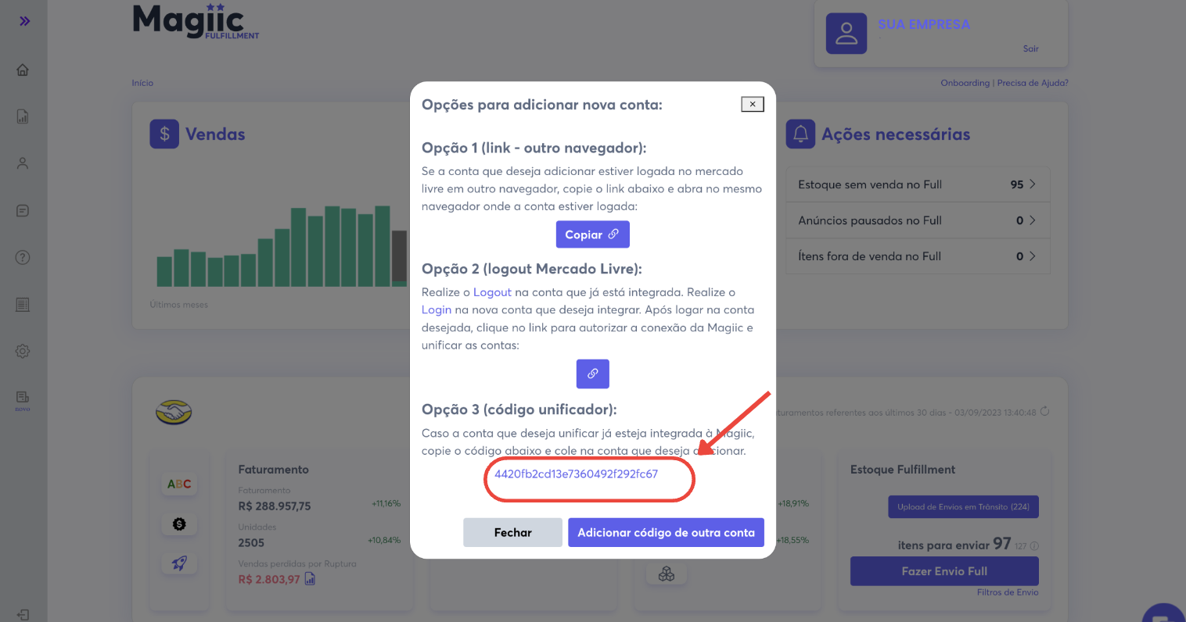Open the Precisa de Ajuda link
1186x622 pixels.
click(1033, 83)
